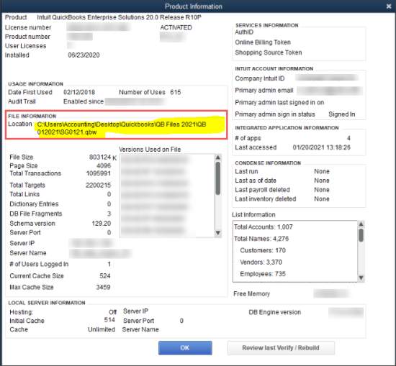Screen dimensions: 396x366
Task: Click Schema version value 129.20
Action: click(x=102, y=224)
